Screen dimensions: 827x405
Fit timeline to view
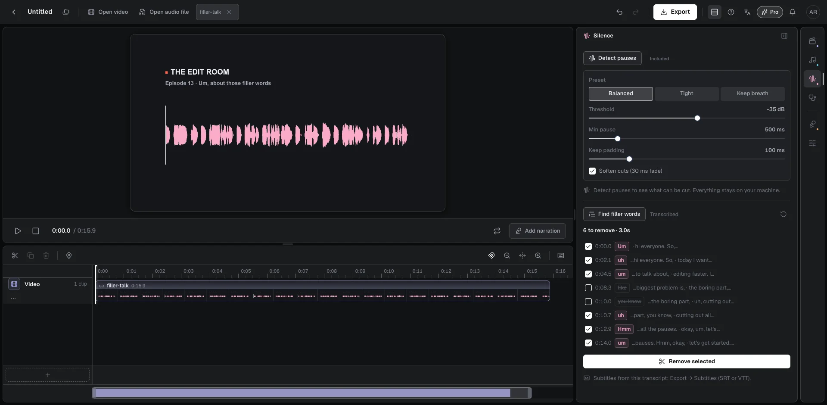[x=522, y=255]
